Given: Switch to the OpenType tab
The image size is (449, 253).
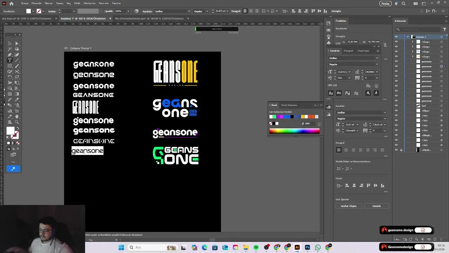Looking at the screenshot, I should pos(363,51).
